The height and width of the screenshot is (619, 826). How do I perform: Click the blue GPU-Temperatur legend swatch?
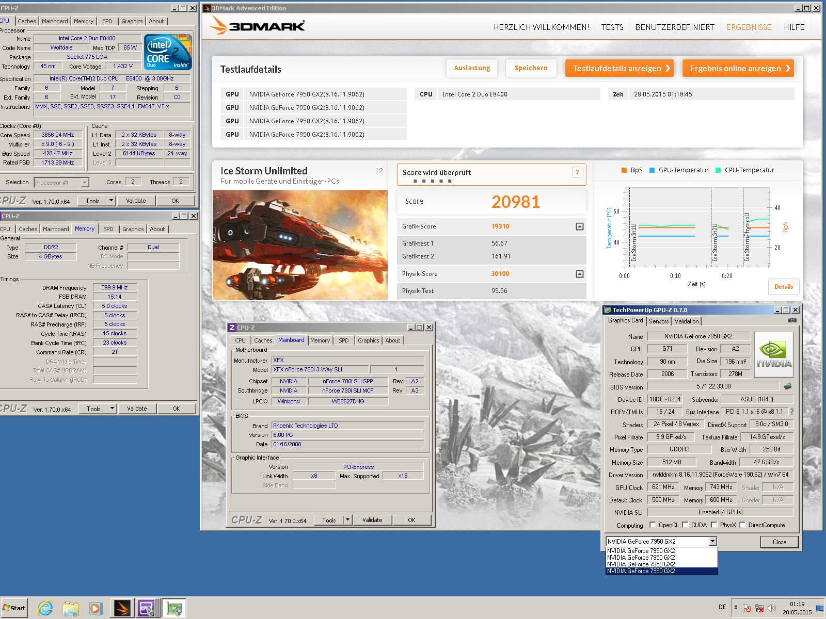point(652,170)
